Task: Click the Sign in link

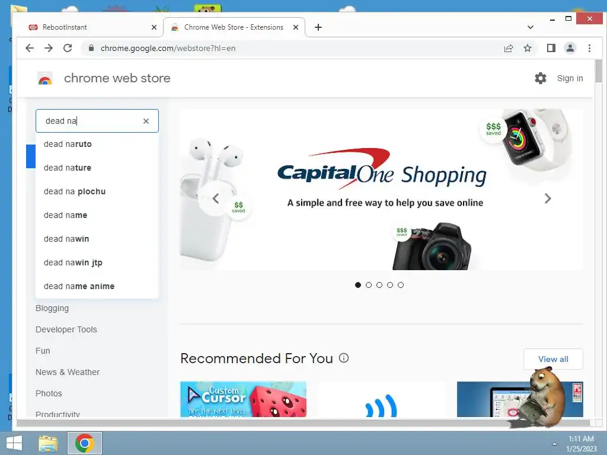Action: (x=570, y=79)
